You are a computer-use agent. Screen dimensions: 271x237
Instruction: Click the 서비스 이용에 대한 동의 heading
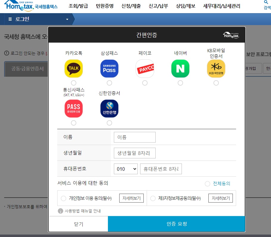(83, 183)
